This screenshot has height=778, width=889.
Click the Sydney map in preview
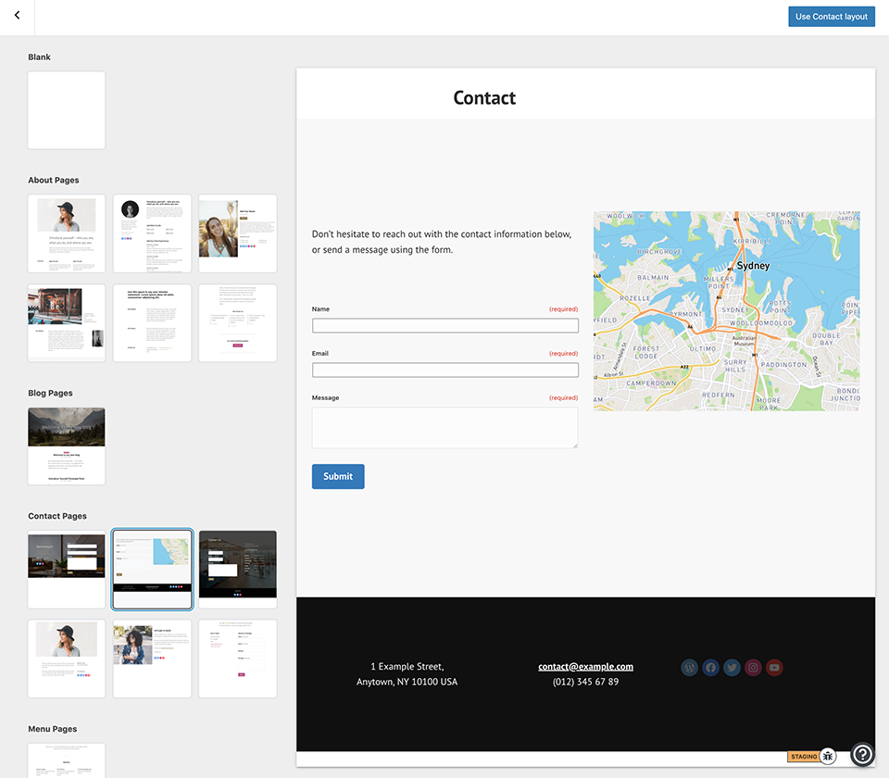(726, 311)
